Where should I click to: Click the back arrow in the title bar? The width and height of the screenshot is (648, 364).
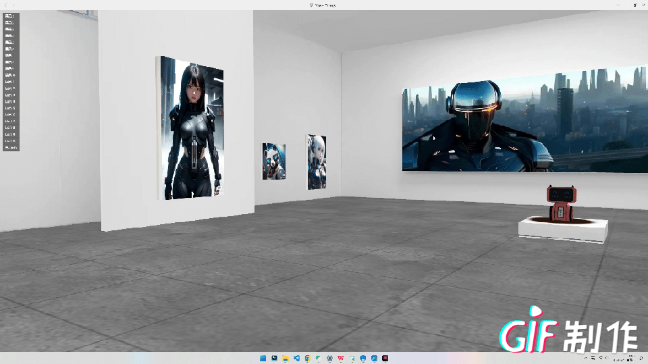pyautogui.click(x=6, y=5)
